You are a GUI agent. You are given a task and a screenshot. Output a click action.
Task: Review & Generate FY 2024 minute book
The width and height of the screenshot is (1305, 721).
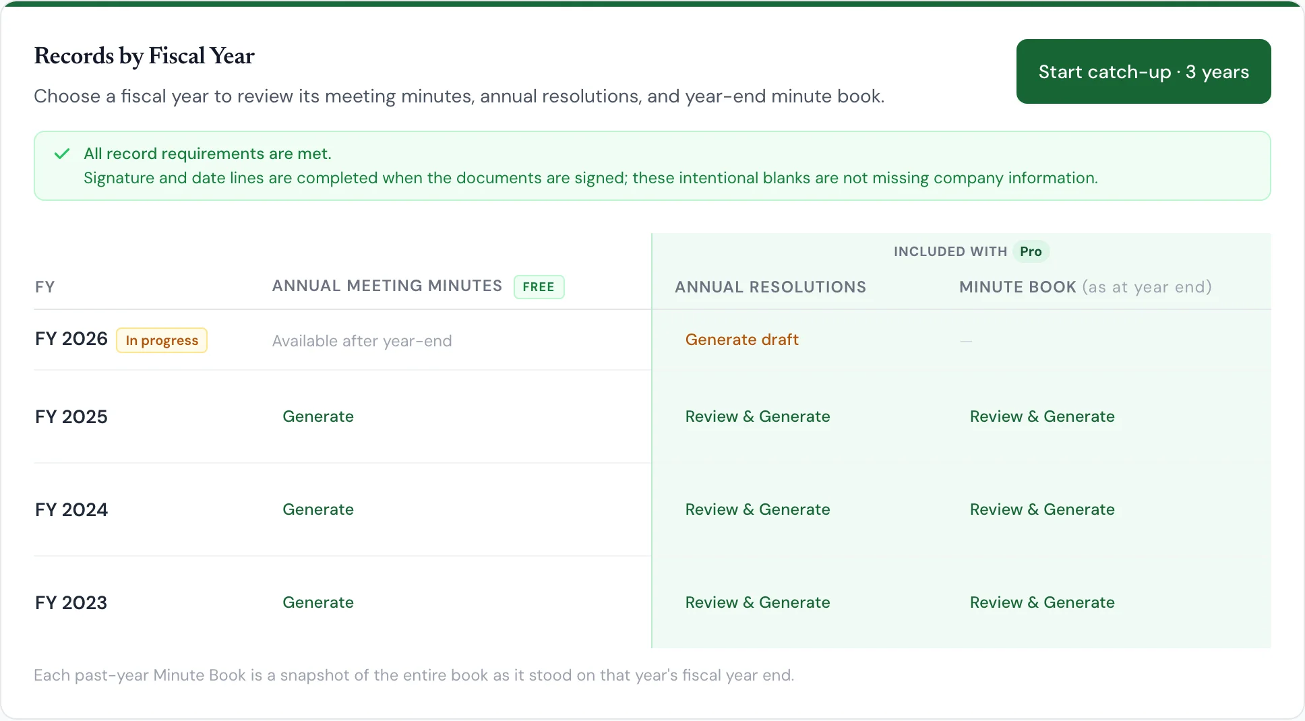click(x=1042, y=509)
